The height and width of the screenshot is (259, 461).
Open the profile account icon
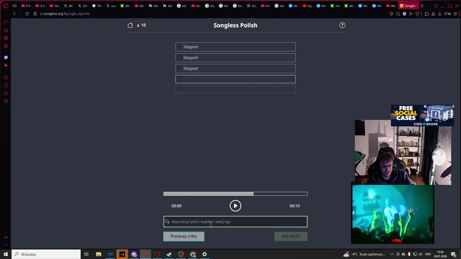click(433, 14)
